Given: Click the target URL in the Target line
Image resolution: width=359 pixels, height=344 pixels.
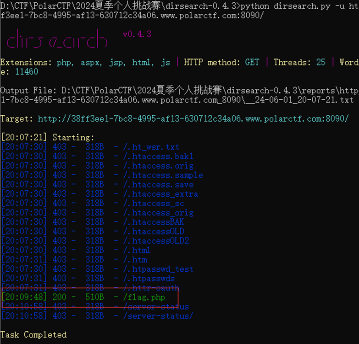Looking at the screenshot, I should [193, 118].
